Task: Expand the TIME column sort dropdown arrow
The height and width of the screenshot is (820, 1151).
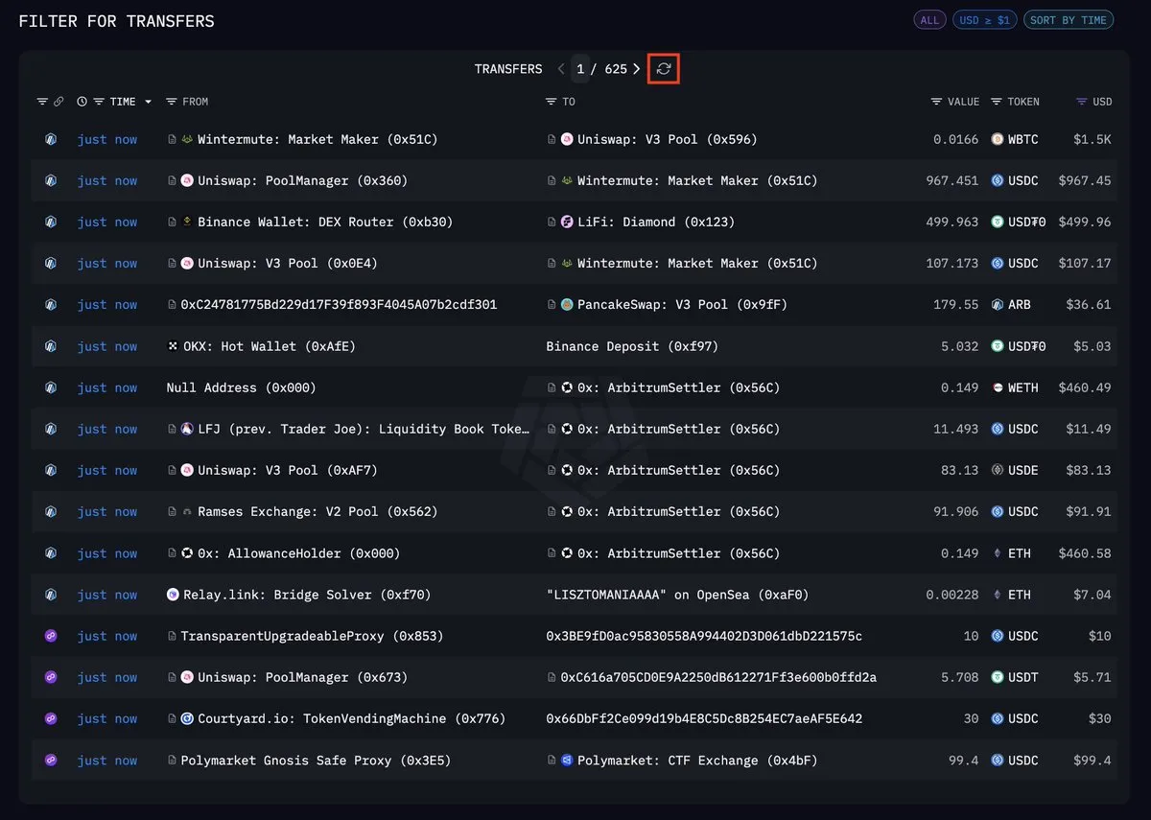Action: (148, 102)
